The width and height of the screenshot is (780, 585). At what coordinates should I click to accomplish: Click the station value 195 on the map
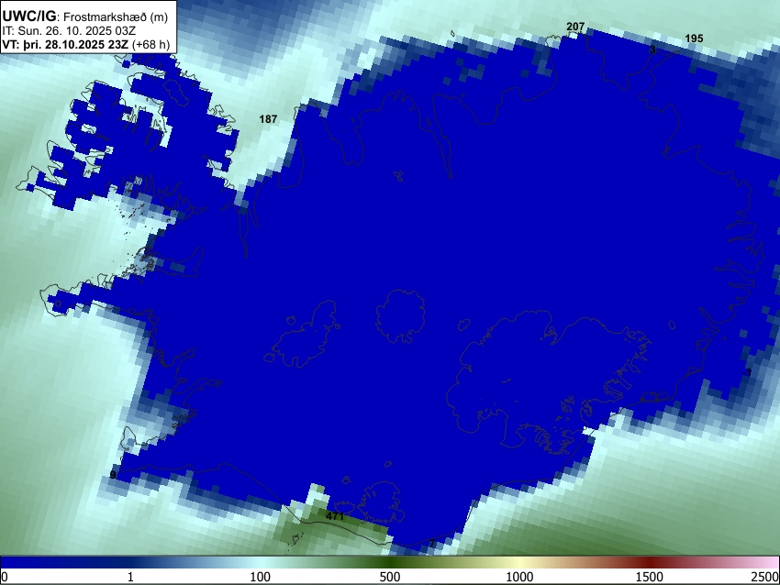(x=694, y=39)
